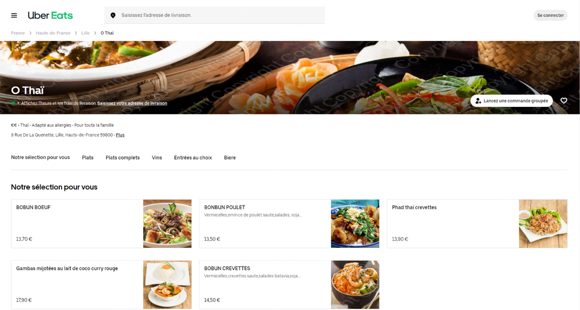
Task: Open the Plus link next to the address
Action: pyautogui.click(x=120, y=135)
